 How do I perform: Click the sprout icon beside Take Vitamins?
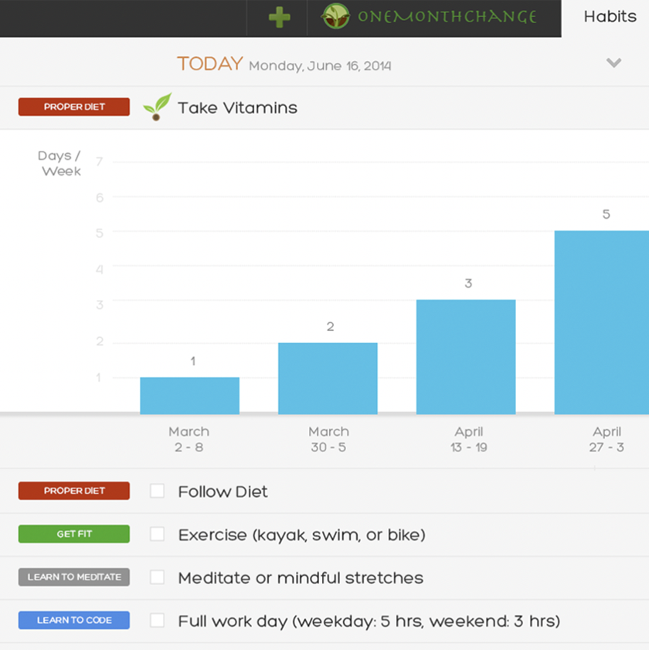[157, 107]
